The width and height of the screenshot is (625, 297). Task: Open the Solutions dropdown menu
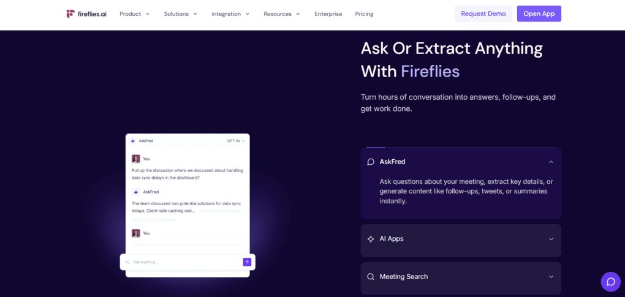[181, 14]
